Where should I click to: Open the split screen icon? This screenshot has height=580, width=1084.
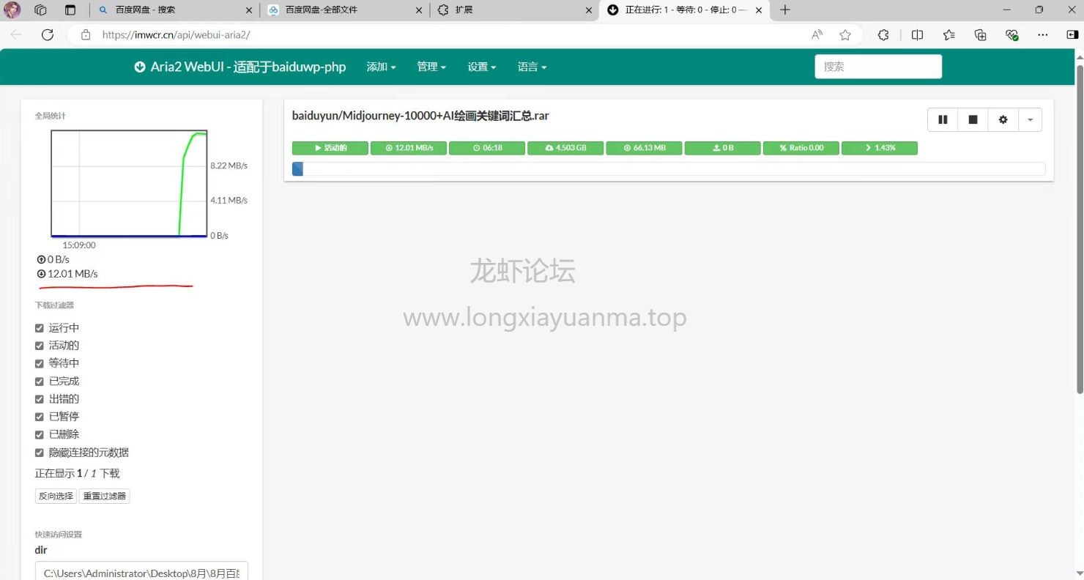coord(917,34)
